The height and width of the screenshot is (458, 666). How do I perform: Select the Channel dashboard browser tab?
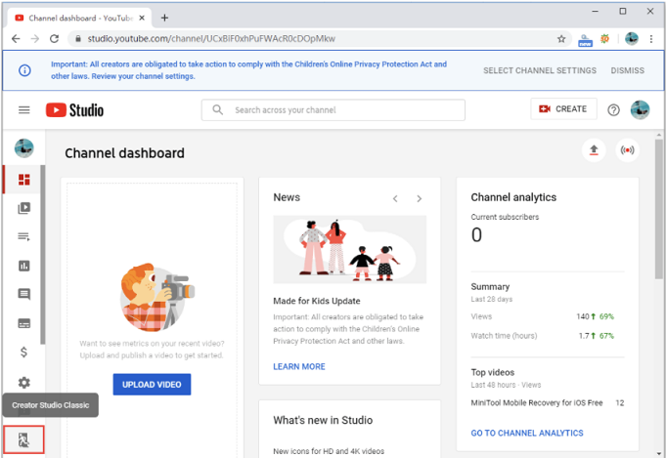click(78, 18)
